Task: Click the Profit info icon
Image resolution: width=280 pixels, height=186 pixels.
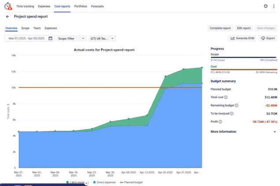Action: pyautogui.click(x=221, y=122)
